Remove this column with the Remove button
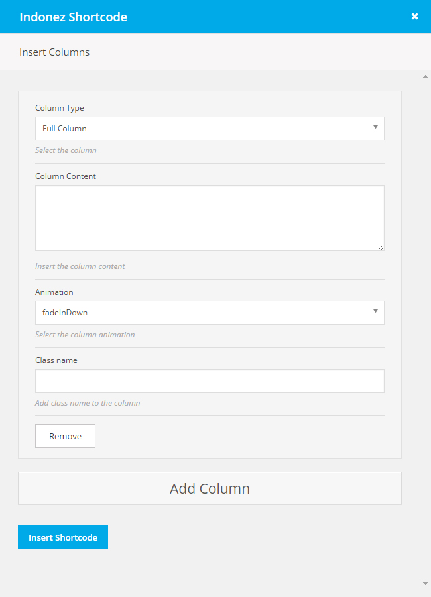Image resolution: width=431 pixels, height=597 pixels. coord(65,436)
